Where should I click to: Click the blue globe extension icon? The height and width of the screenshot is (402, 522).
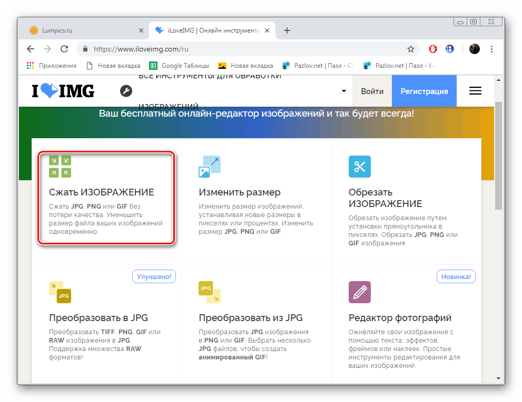(449, 48)
